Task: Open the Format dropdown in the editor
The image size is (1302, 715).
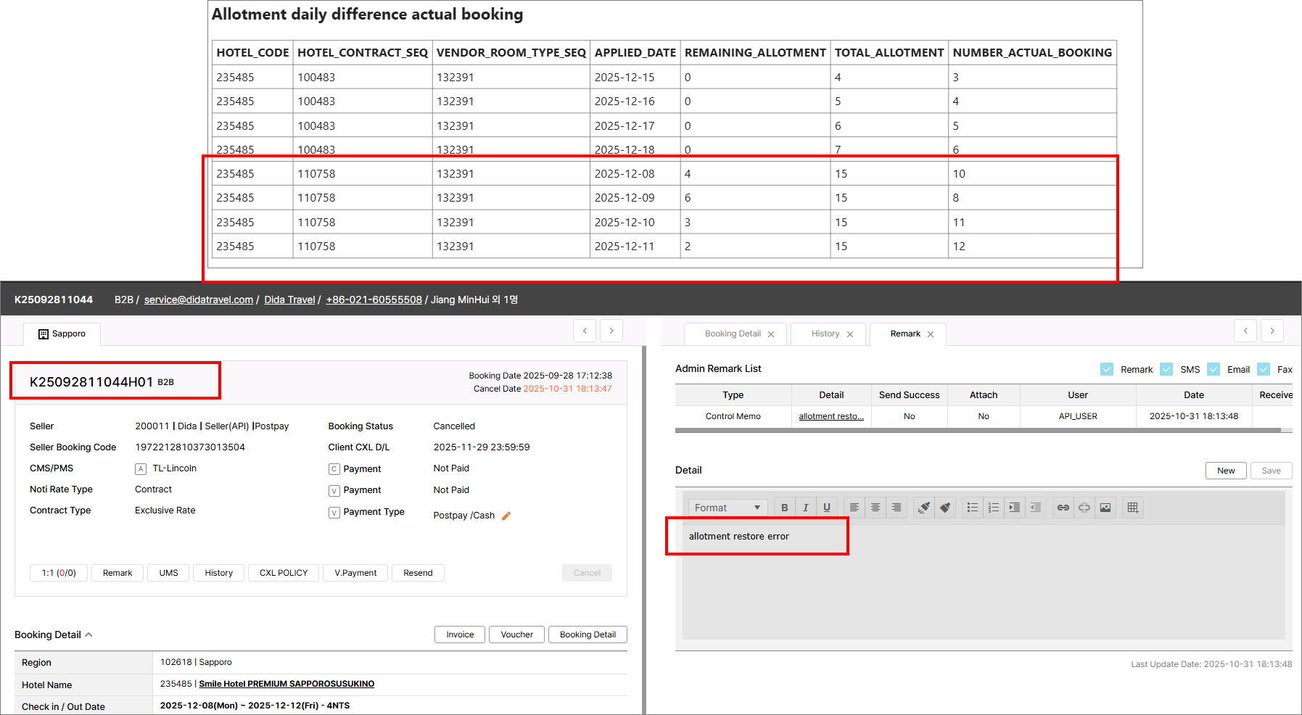Action: coord(727,508)
